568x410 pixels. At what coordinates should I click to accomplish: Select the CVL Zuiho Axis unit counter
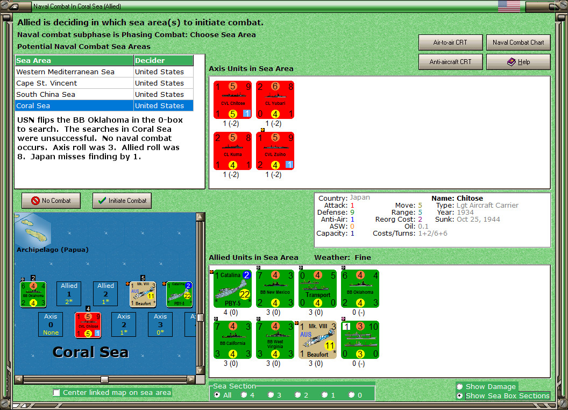(x=275, y=151)
